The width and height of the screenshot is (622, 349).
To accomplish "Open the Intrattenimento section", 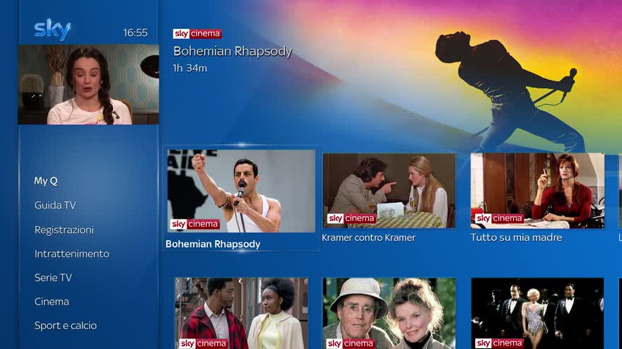I will coord(72,254).
